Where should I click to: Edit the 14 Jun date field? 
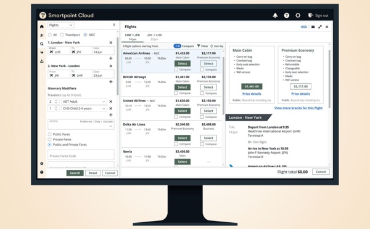click(x=103, y=50)
